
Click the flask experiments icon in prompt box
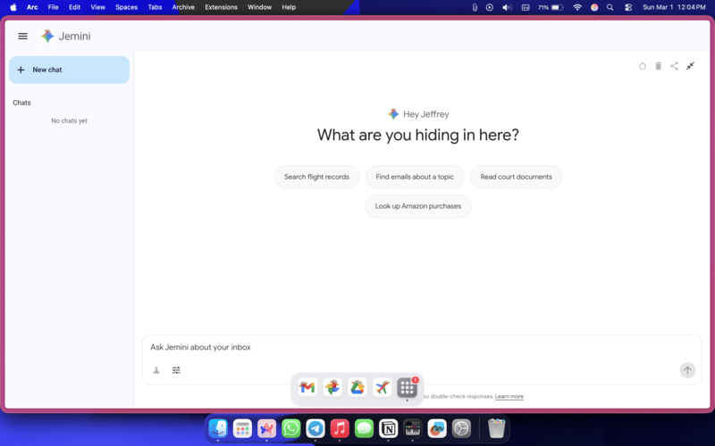tap(156, 370)
